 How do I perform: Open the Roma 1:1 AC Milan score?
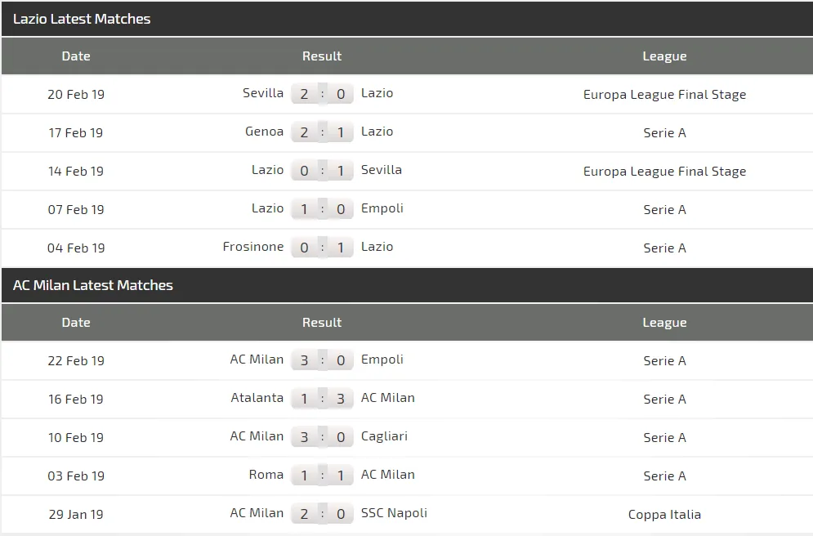point(322,476)
